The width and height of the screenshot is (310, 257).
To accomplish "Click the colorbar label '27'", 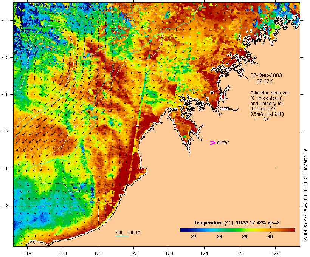I will click(x=194, y=237).
